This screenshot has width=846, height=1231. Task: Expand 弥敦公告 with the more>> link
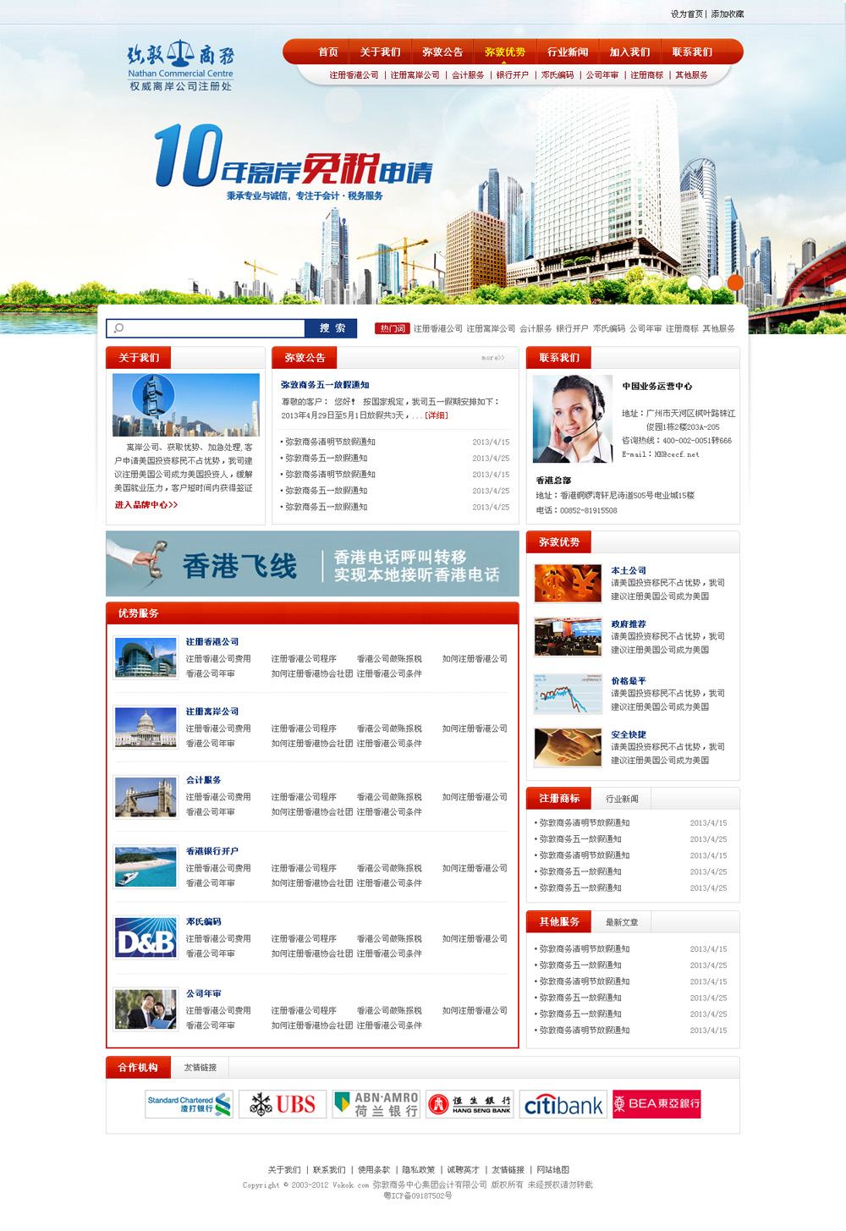(493, 357)
